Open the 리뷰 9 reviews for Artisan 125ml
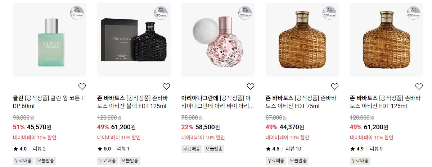The height and width of the screenshot is (167, 432). coord(376,149)
